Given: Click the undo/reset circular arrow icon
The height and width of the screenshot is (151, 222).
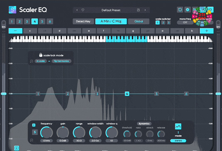Looking at the screenshot, I should (180, 10).
